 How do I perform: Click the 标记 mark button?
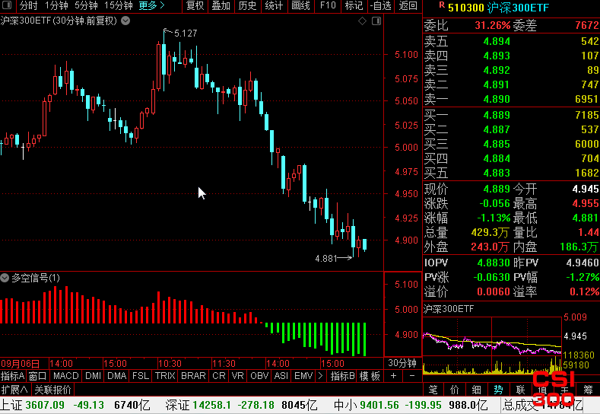[354, 6]
